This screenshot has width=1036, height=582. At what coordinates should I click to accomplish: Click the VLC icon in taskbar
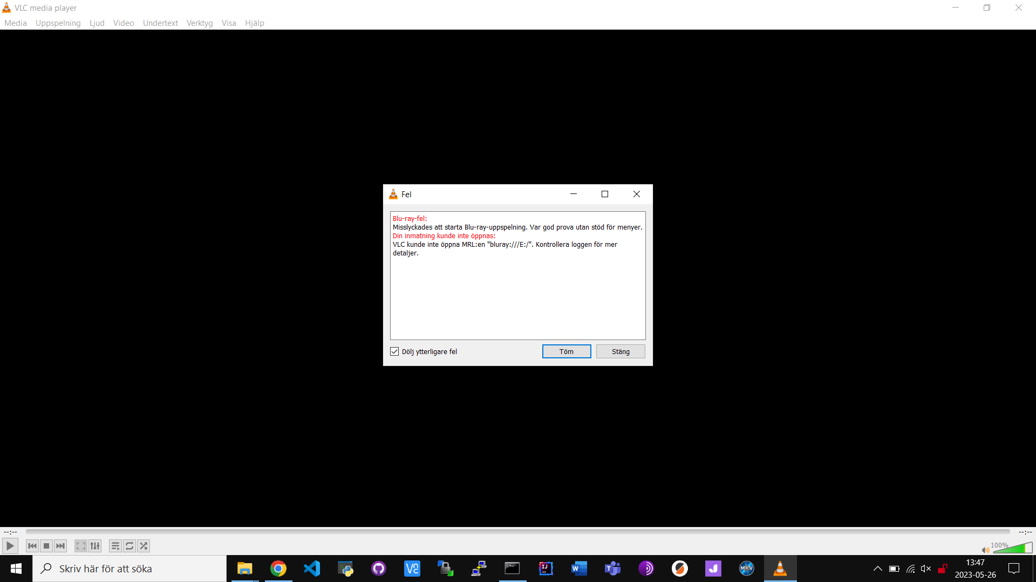[x=780, y=569]
